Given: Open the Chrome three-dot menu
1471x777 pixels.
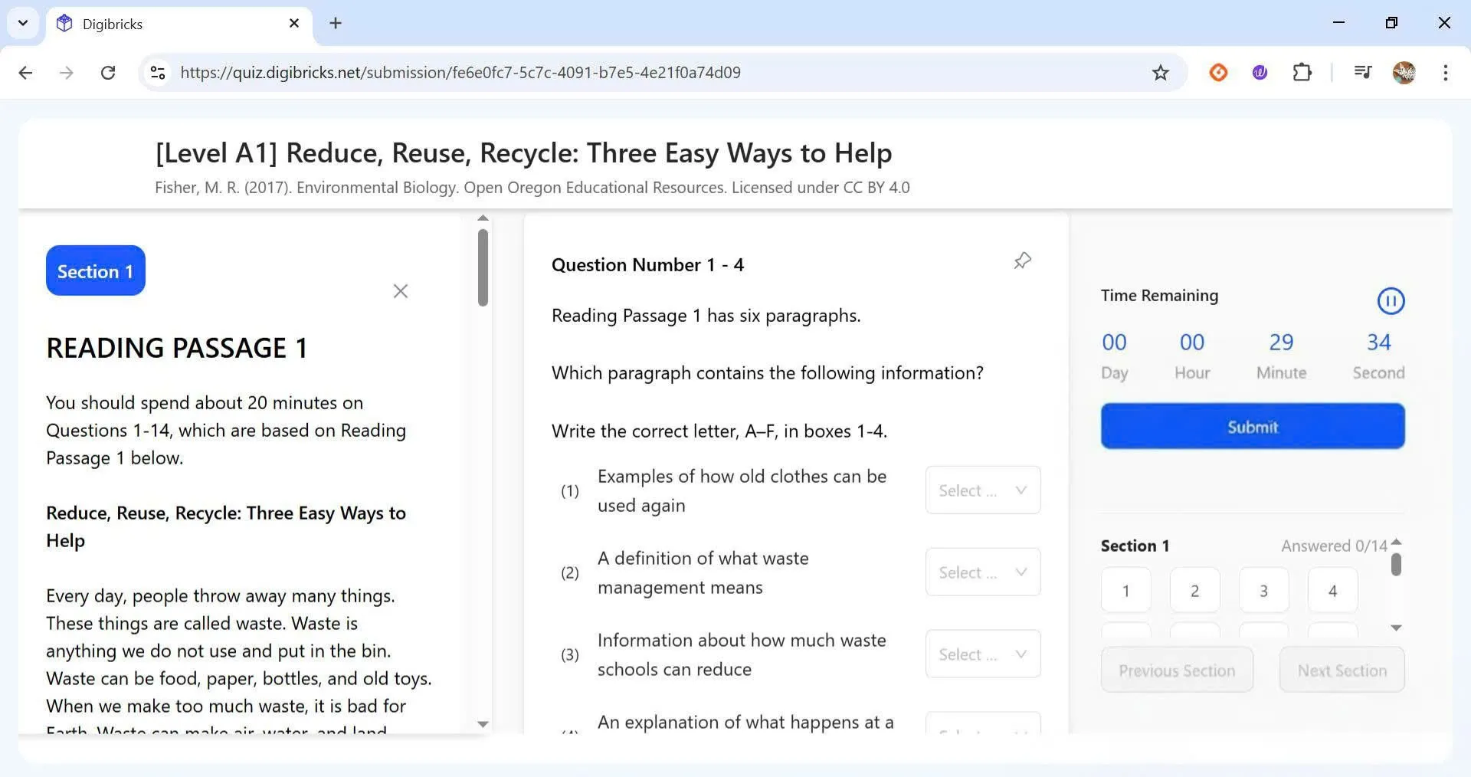Looking at the screenshot, I should pyautogui.click(x=1445, y=73).
